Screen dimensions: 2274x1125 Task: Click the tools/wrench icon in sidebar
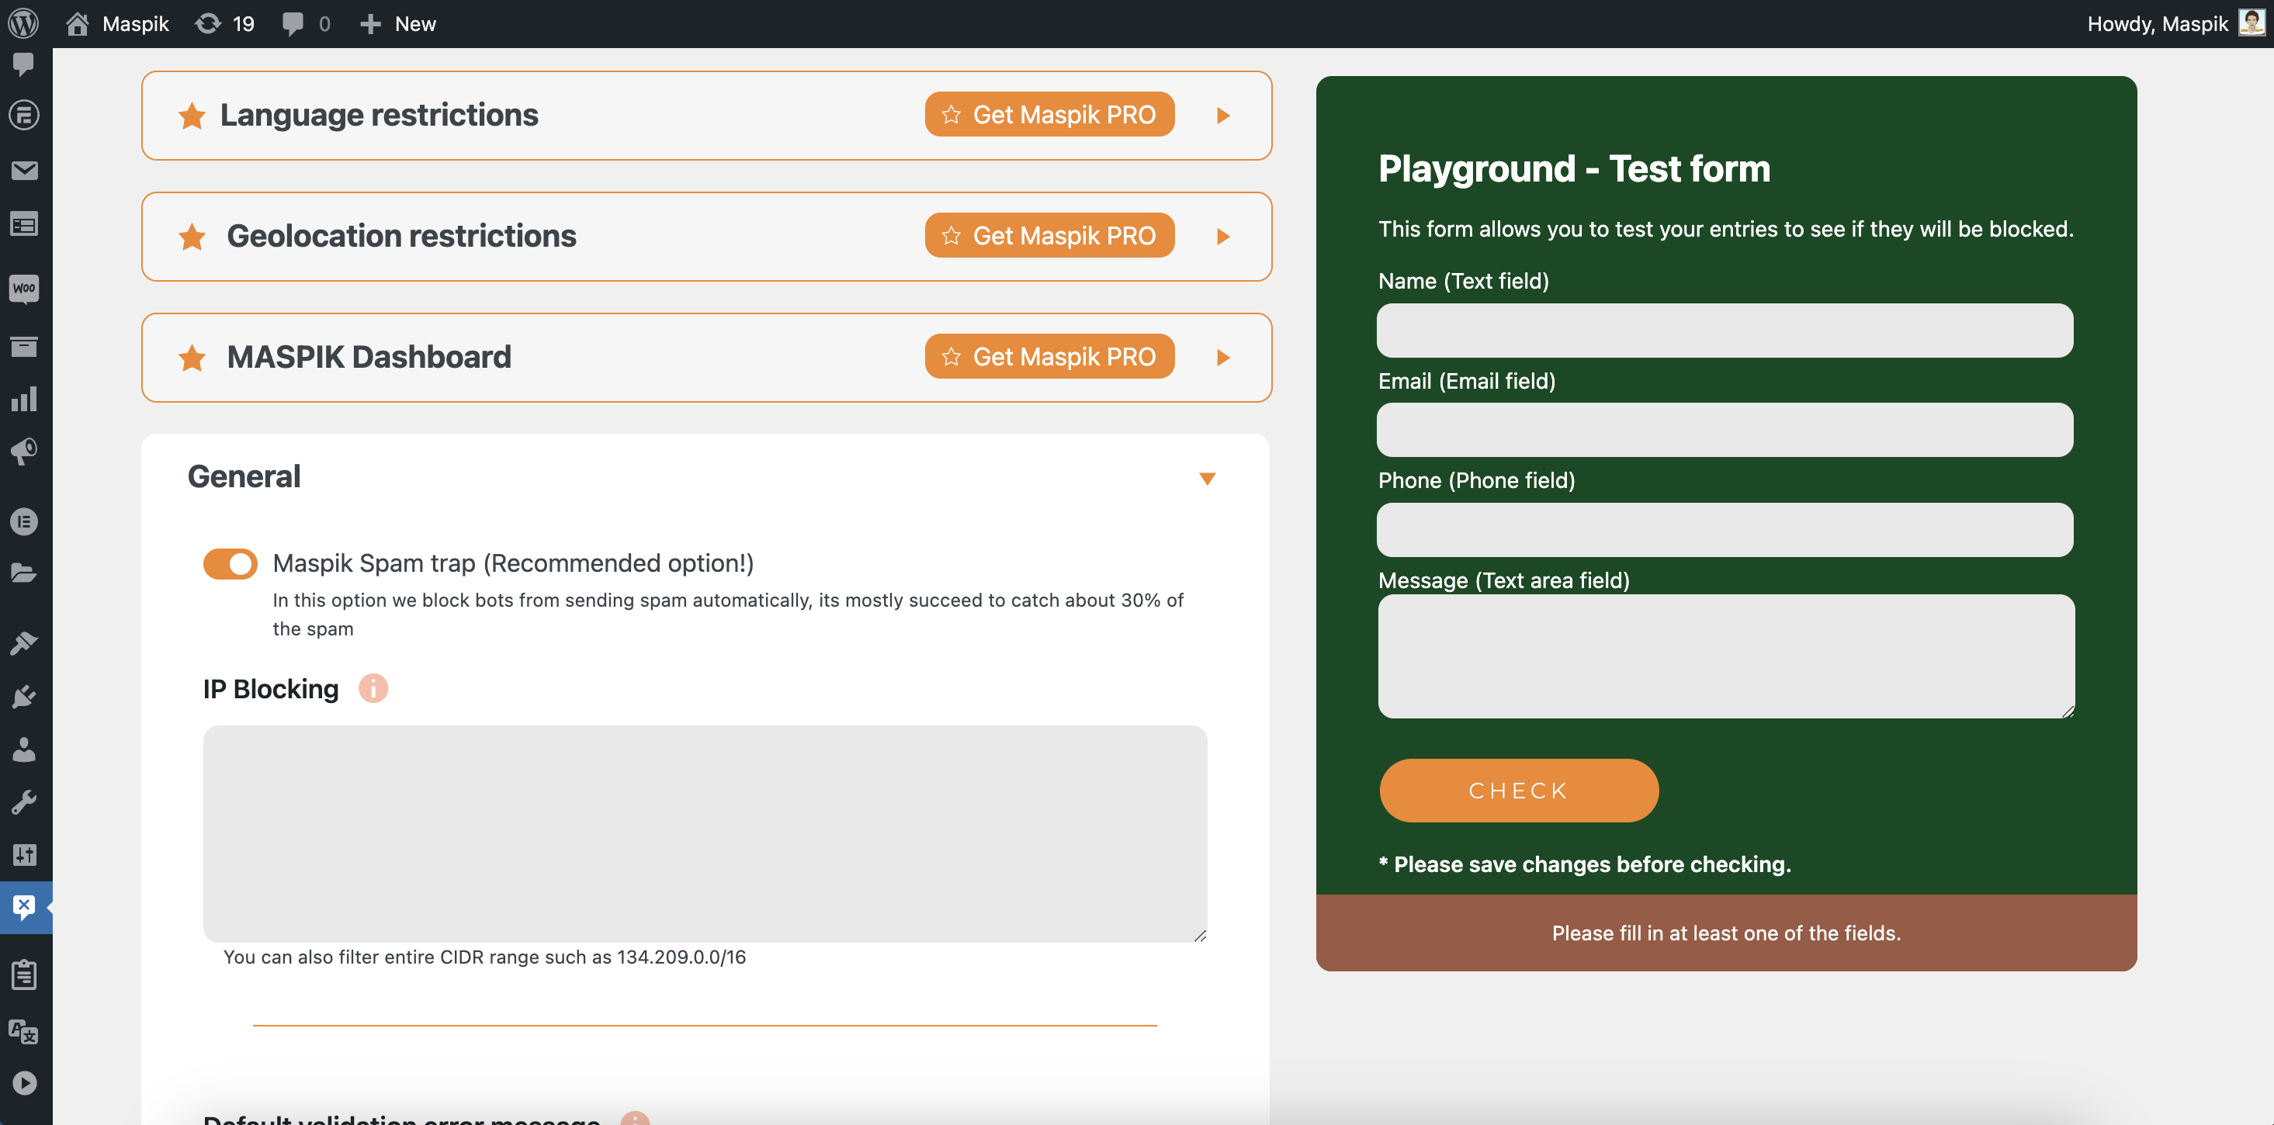point(23,801)
